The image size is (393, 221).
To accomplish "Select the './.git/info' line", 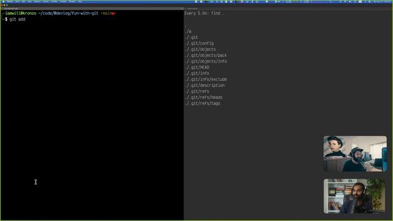I will [x=197, y=74].
